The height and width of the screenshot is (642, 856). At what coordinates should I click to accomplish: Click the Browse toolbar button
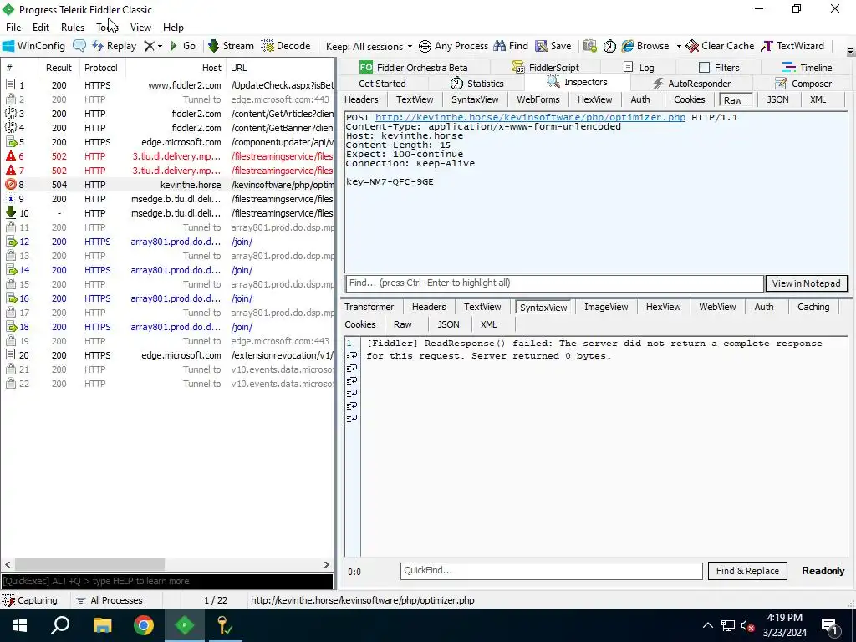(645, 46)
